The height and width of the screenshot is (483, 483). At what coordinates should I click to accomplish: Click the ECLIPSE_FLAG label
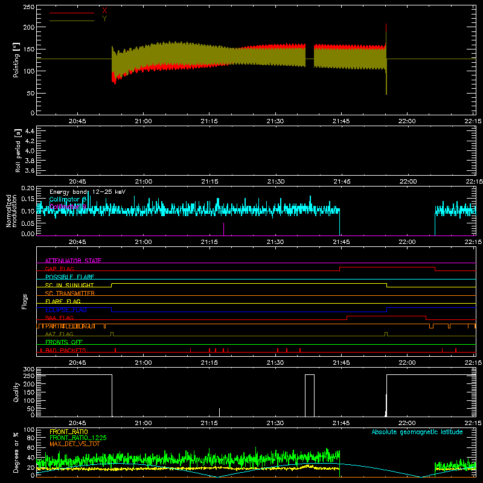(66, 310)
